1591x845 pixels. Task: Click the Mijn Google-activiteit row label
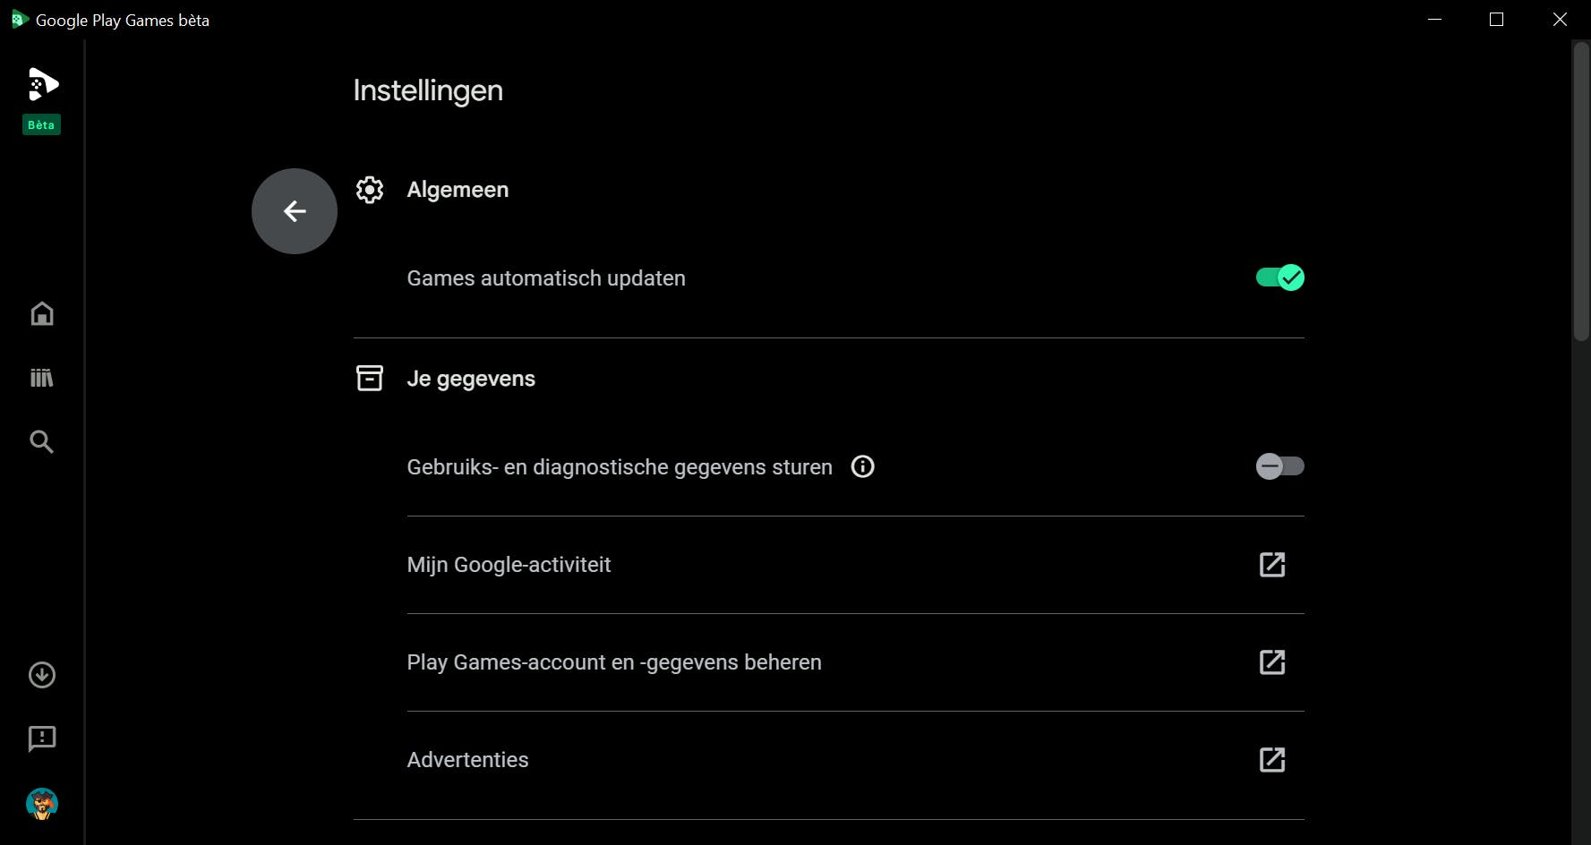pos(509,565)
